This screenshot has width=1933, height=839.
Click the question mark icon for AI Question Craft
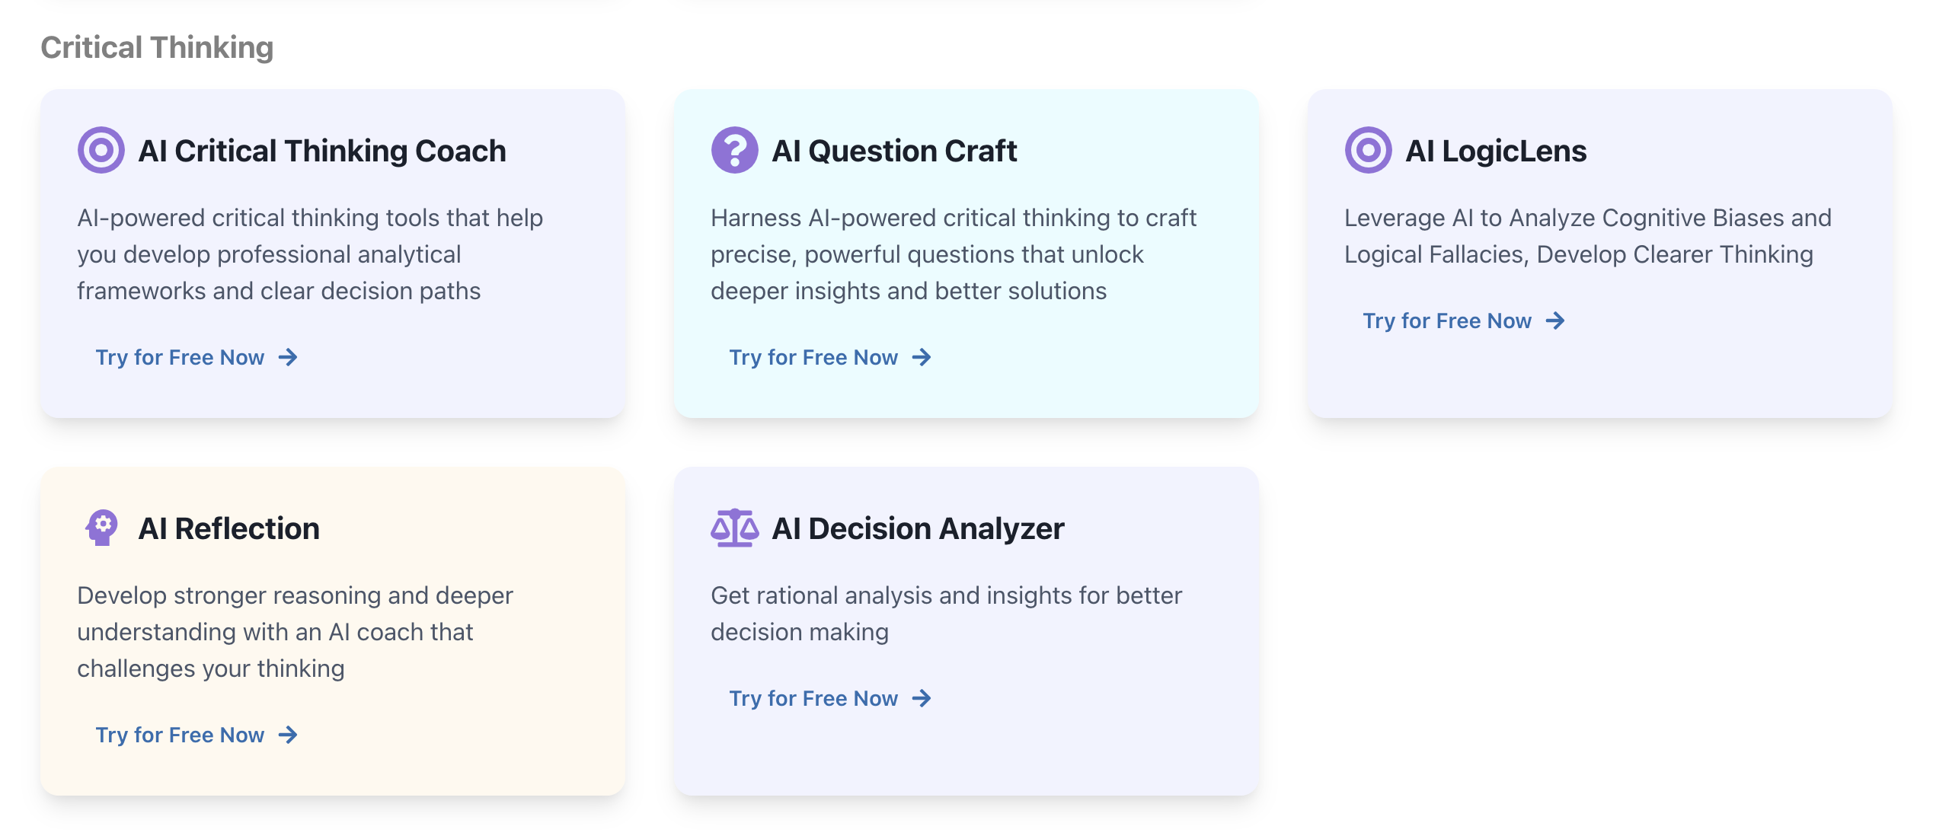(733, 150)
